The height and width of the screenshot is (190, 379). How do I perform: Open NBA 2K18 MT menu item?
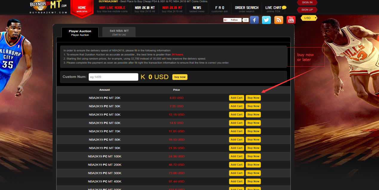click(x=145, y=9)
